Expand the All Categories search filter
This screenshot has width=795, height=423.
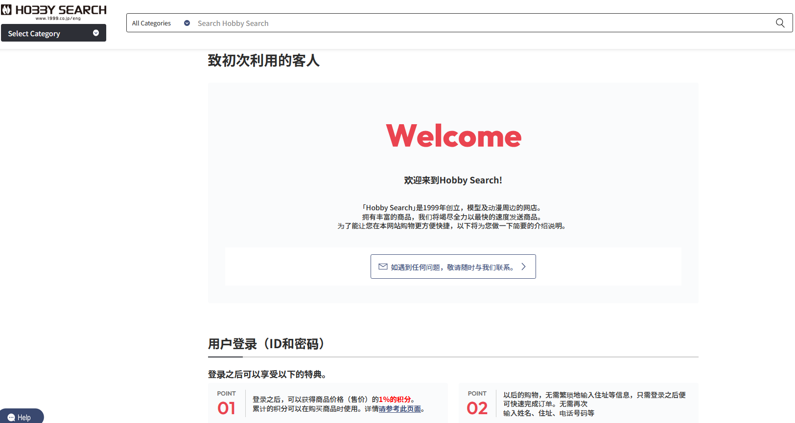[x=161, y=23]
